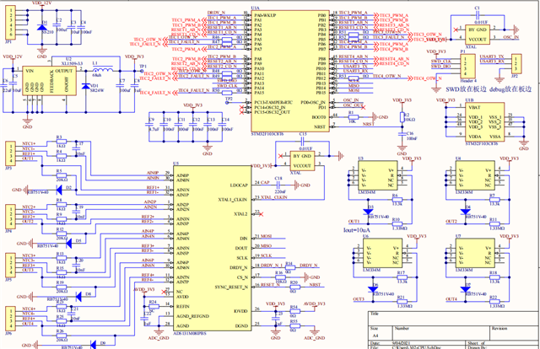Select capacitor C16 100nF
Screen dimensions: 540x349
pos(402,134)
